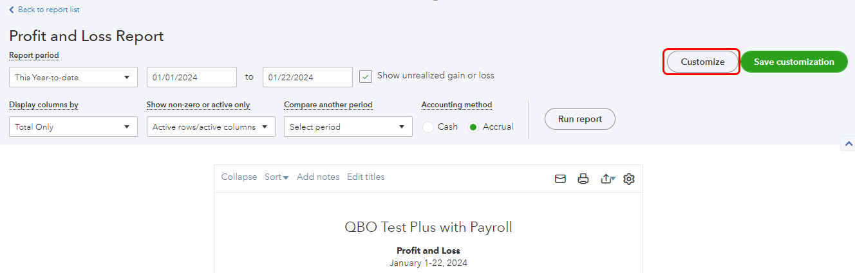This screenshot has height=273, width=855.
Task: Click the email report envelope icon
Action: click(x=560, y=179)
